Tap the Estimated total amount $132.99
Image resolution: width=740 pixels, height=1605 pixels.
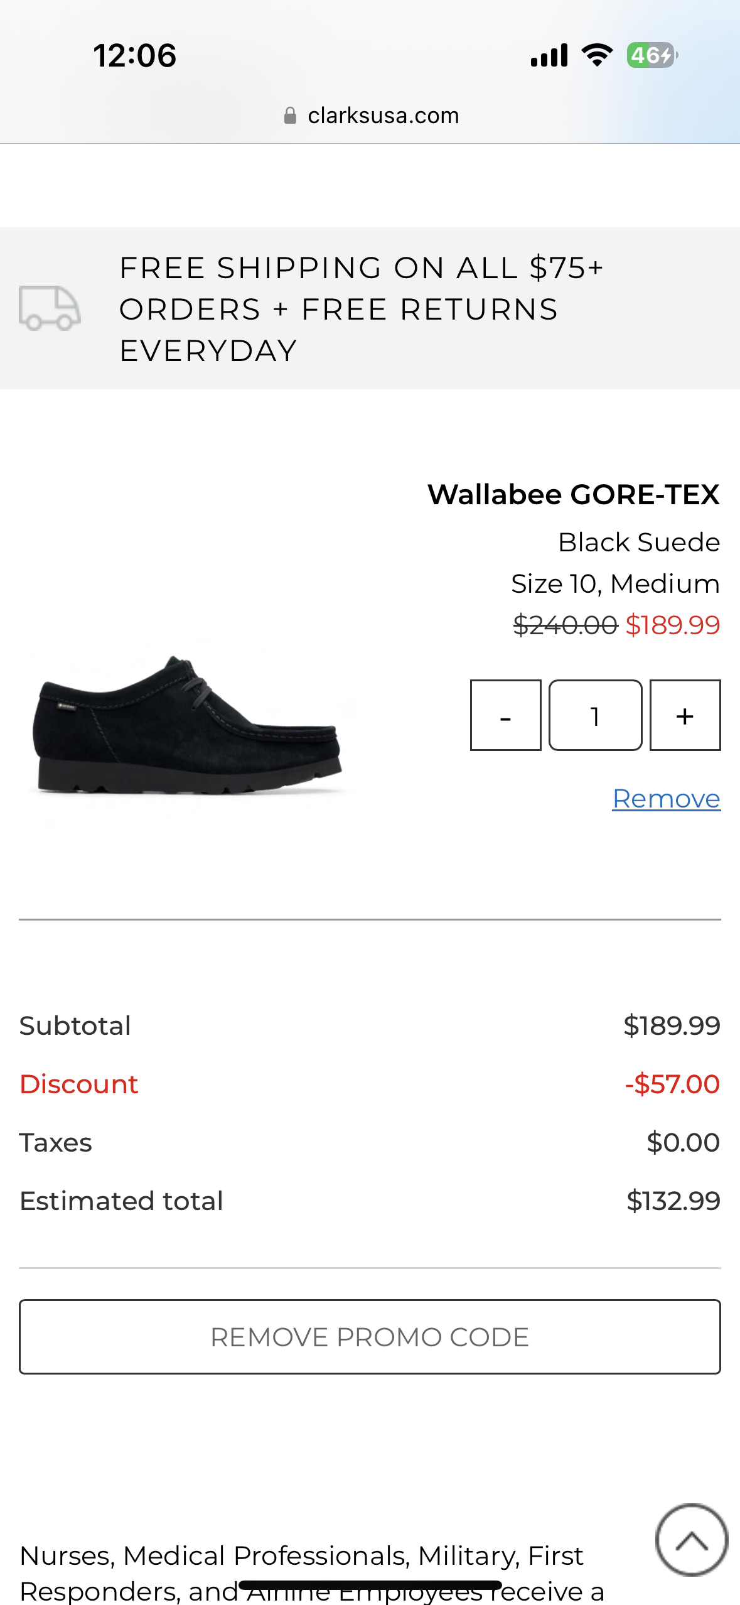tap(673, 1201)
